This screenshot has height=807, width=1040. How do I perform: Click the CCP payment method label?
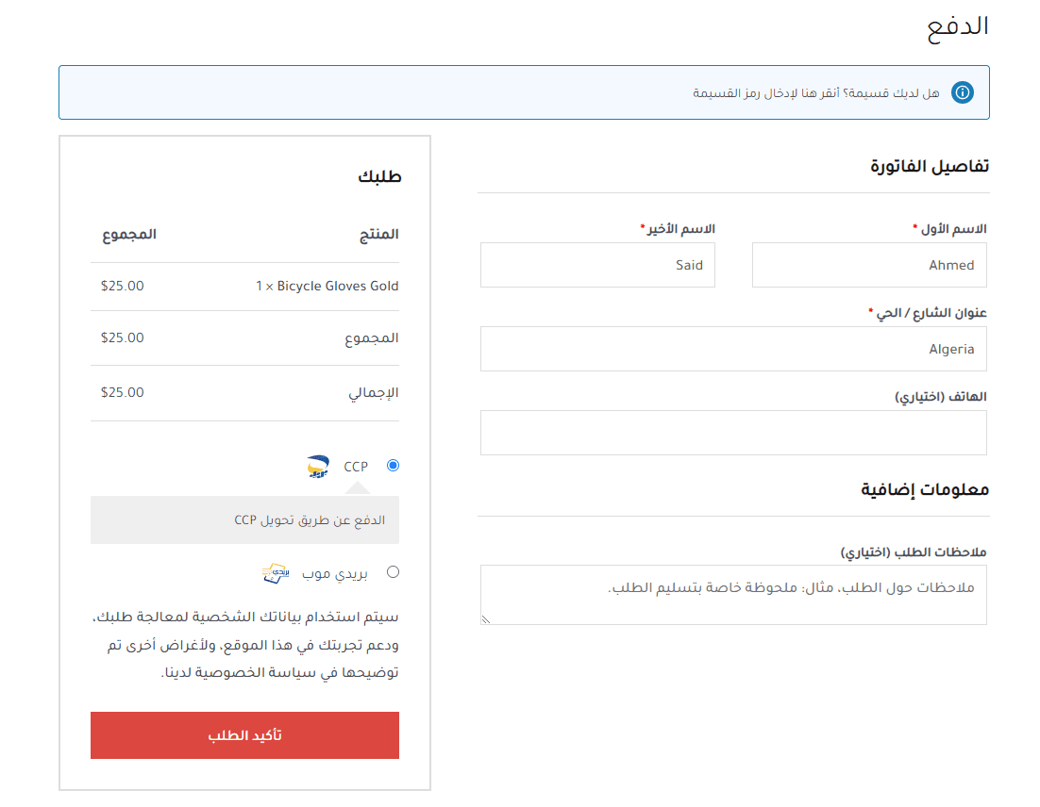[356, 467]
